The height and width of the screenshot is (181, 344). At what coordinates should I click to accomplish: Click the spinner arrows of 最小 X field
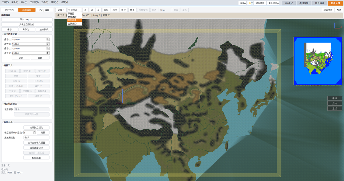48,39
